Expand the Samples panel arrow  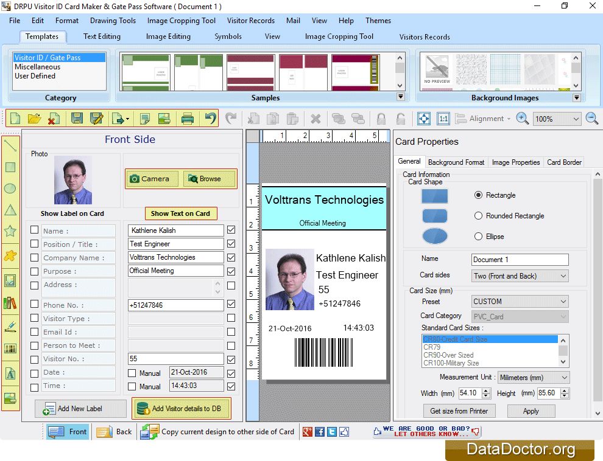coord(400,97)
